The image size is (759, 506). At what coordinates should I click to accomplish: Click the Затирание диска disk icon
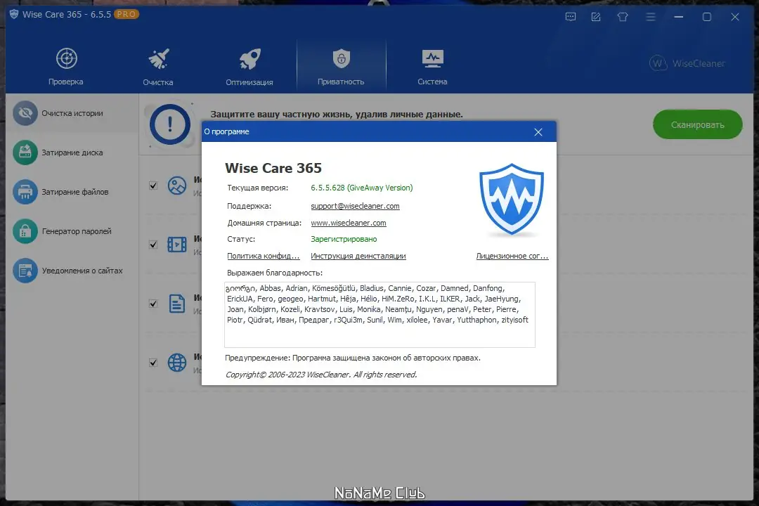pos(25,153)
